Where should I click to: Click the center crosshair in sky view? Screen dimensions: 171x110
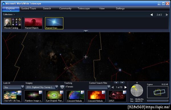pyautogui.click(x=86, y=57)
